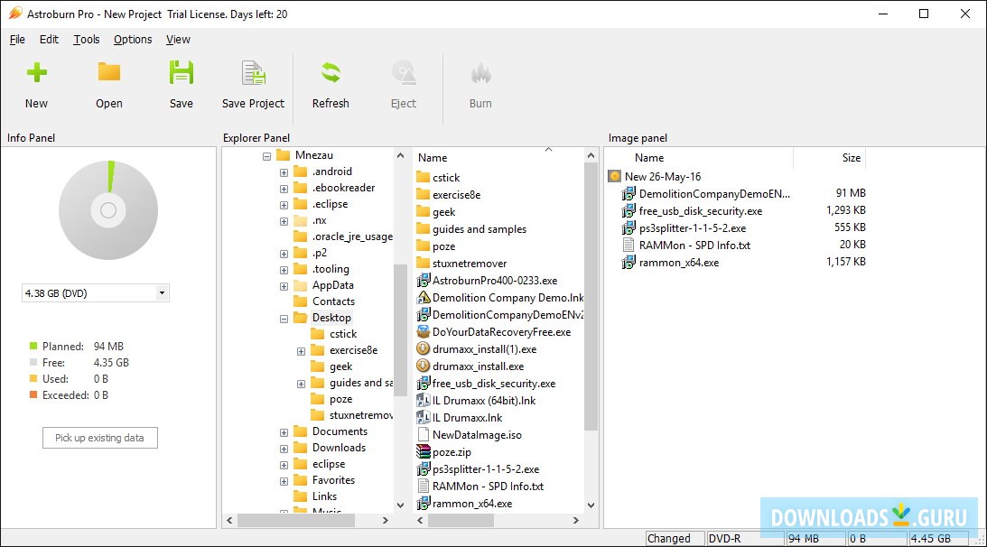The height and width of the screenshot is (547, 987).
Task: Expand the Downloads folder in Explorer Panel
Action: [282, 447]
